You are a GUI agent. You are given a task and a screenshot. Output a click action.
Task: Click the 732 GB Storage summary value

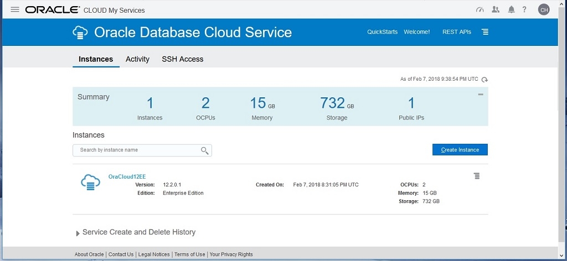coord(337,103)
